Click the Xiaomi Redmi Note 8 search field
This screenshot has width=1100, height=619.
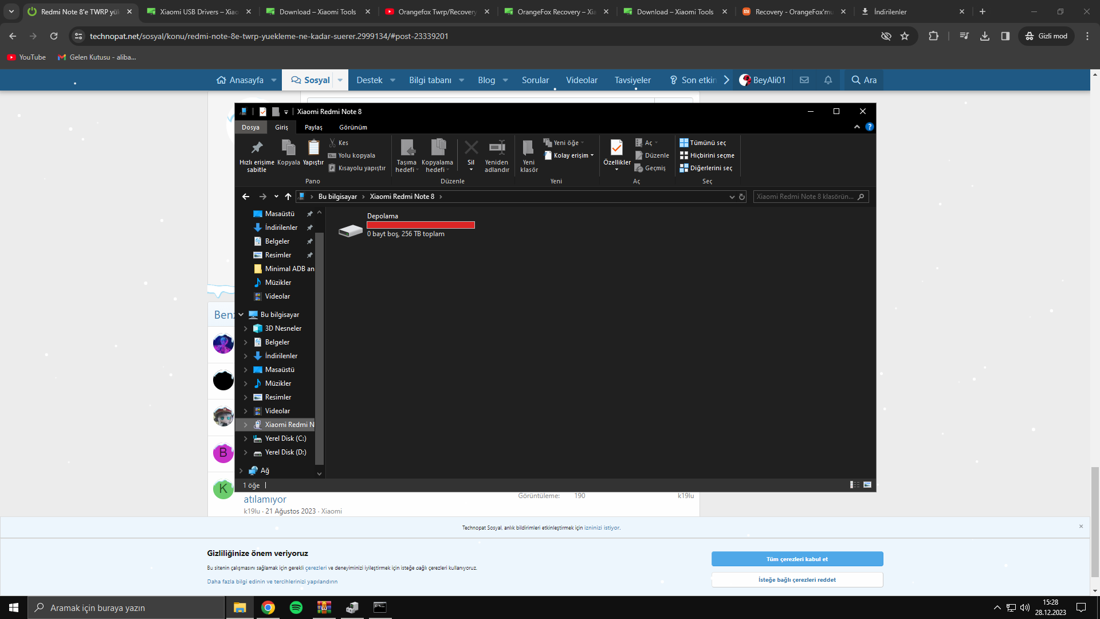(x=805, y=197)
